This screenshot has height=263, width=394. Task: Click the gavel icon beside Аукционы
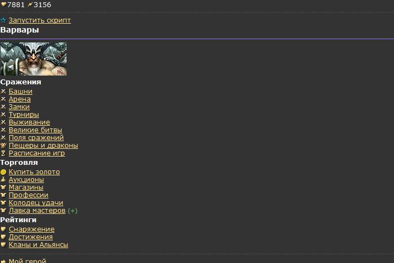click(3, 180)
